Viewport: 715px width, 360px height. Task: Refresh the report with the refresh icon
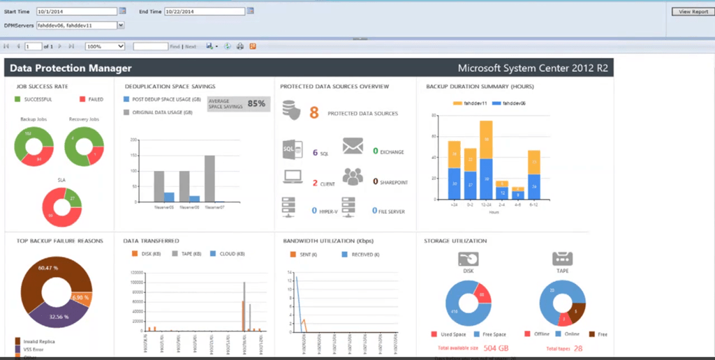click(227, 47)
